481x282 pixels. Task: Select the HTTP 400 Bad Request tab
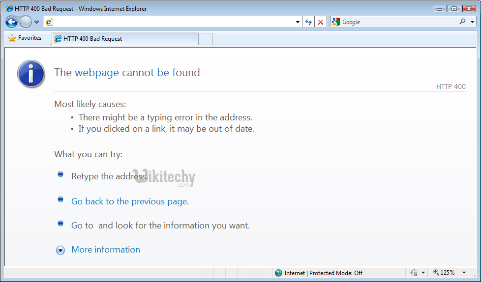pos(125,39)
